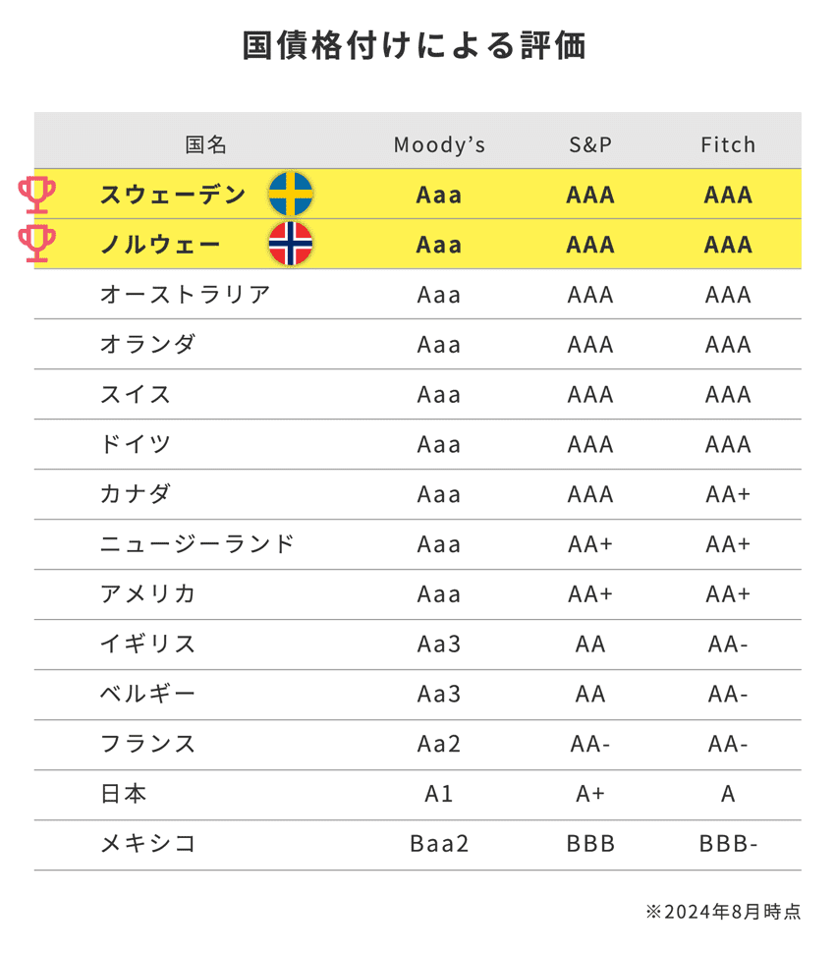Select Mexico's BBB- Fitch rating
This screenshot has height=954, width=835.
(728, 844)
